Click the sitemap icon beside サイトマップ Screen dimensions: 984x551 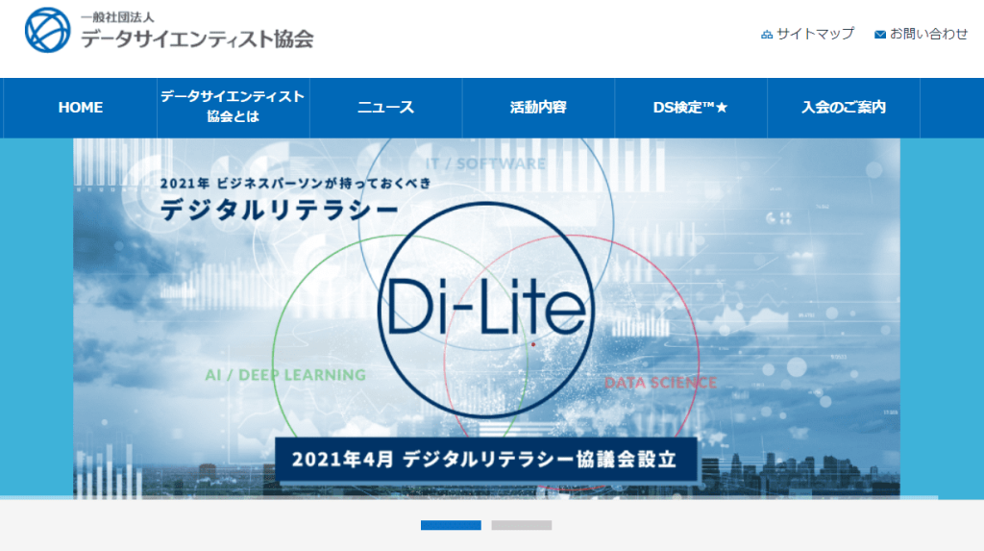(766, 35)
